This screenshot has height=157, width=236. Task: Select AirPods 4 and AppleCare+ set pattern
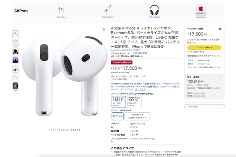137,116
